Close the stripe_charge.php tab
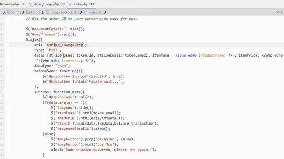284x159 pixels. pos(63,4)
